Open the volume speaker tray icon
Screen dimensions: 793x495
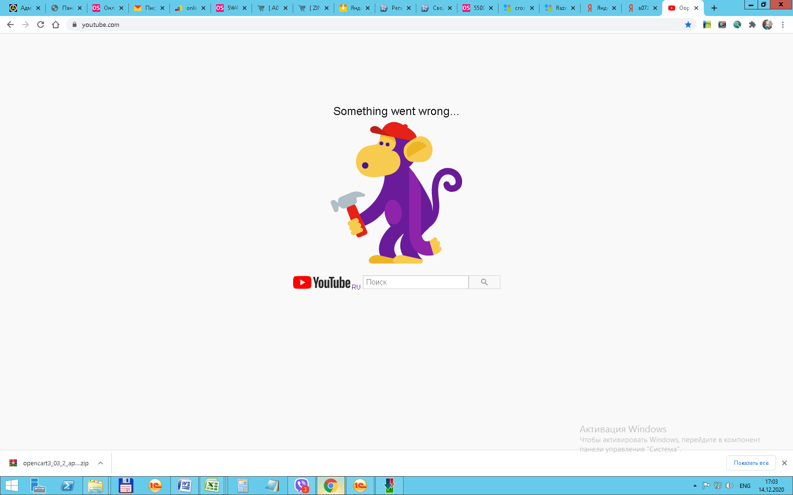(x=729, y=486)
